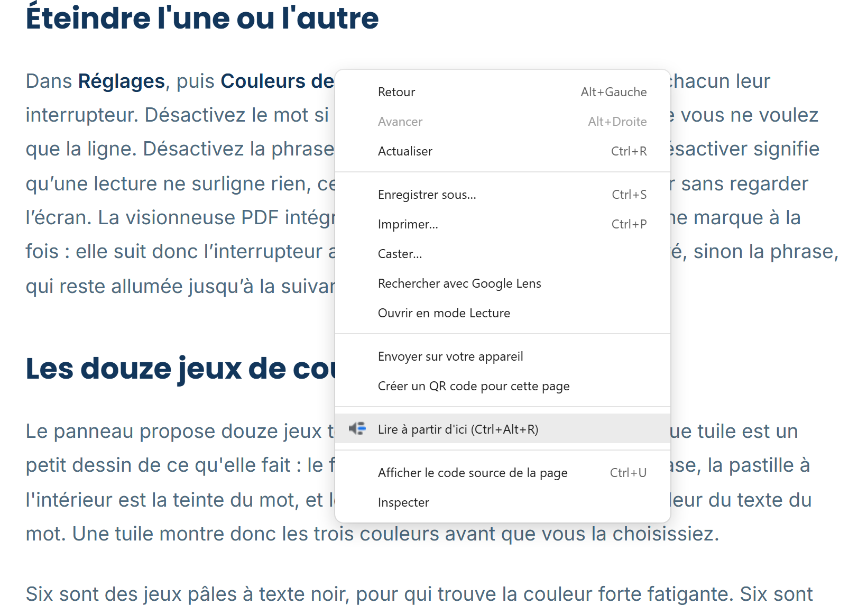Viewport: 867px width, 605px height.
Task: Open Enregistrer sous… from the menu
Action: point(503,195)
